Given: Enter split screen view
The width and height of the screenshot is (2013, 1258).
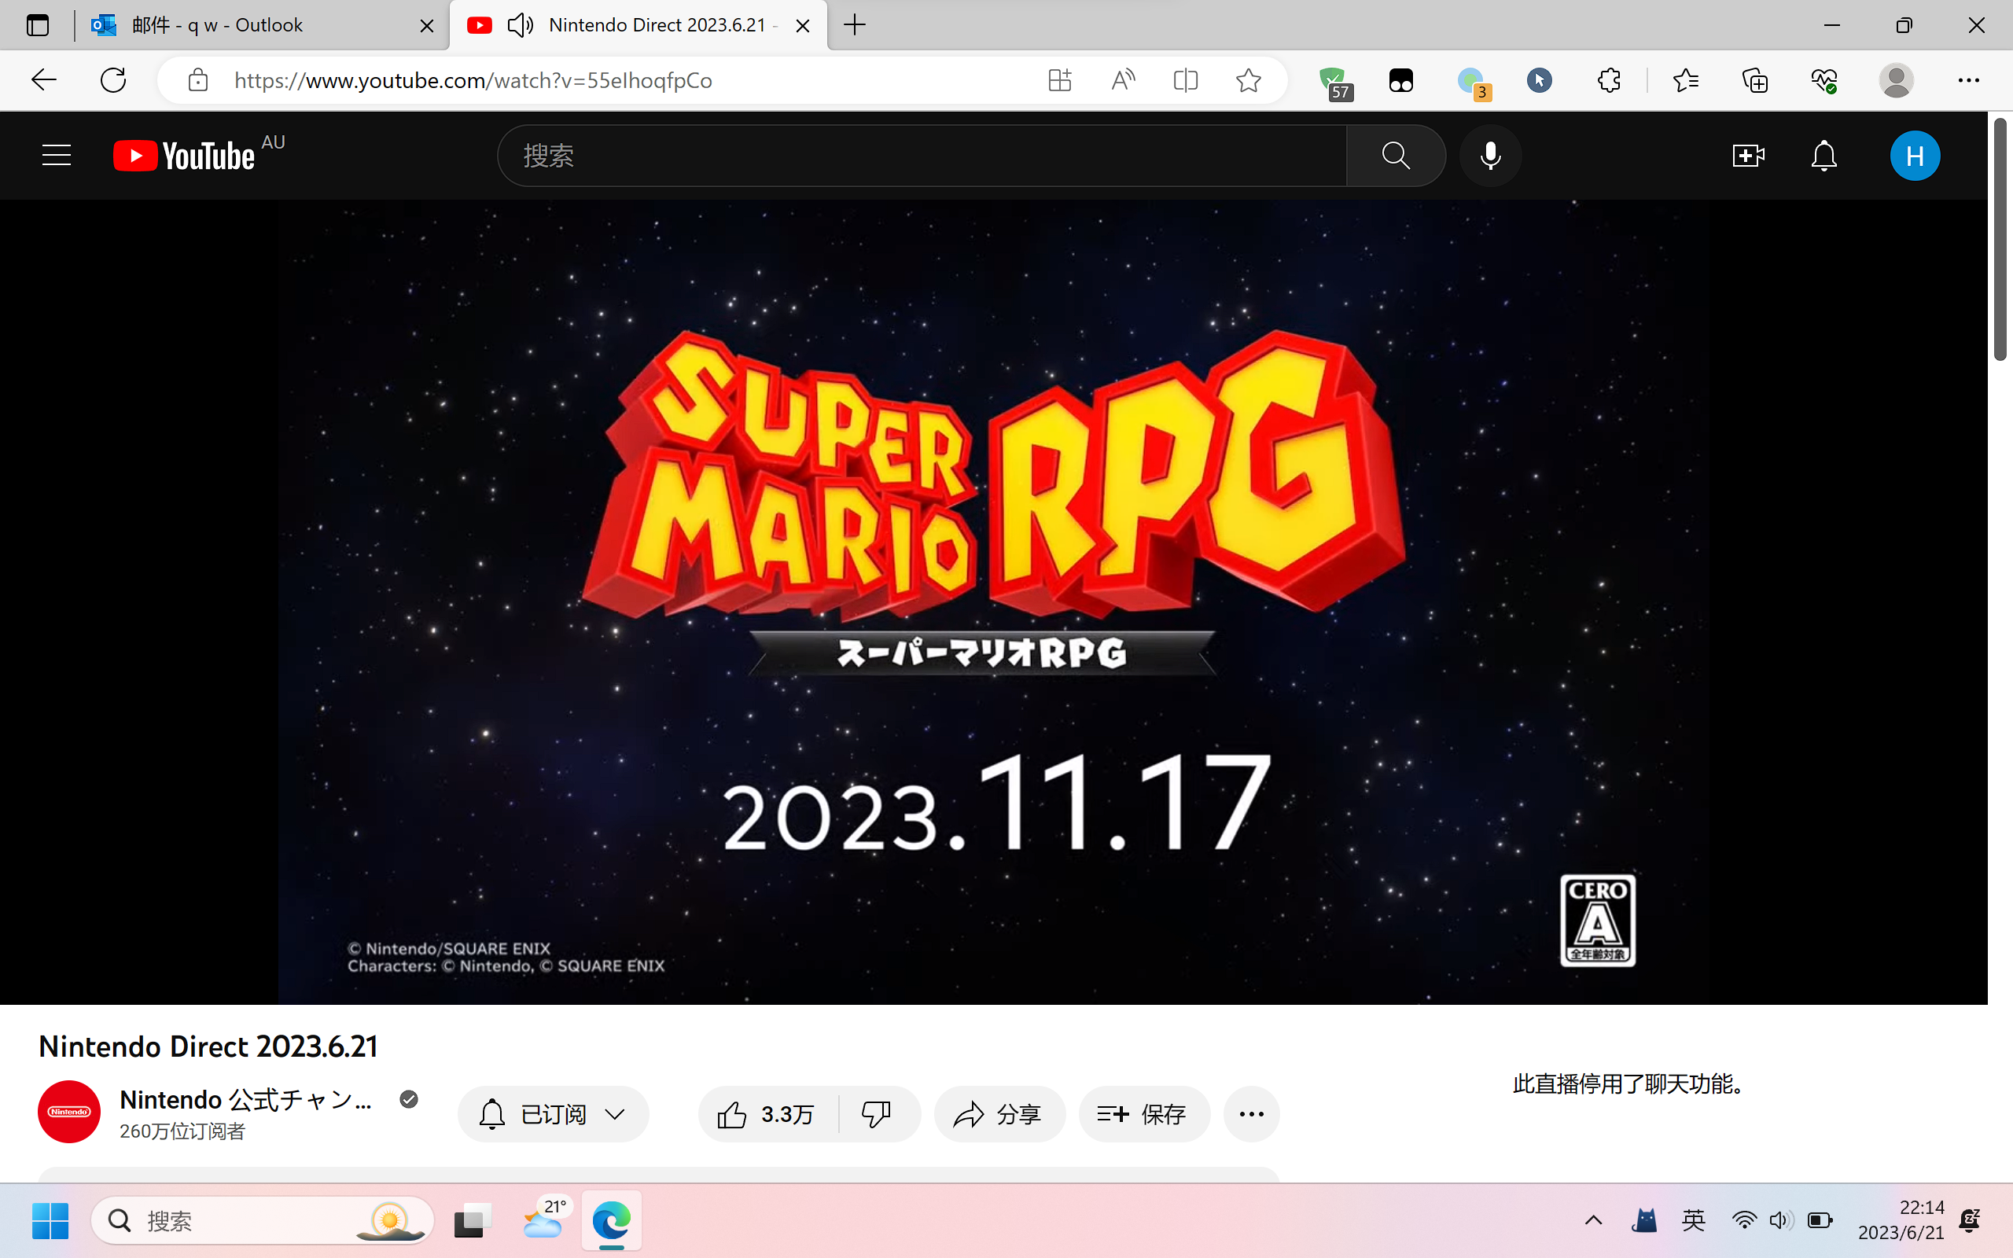Looking at the screenshot, I should (1185, 80).
